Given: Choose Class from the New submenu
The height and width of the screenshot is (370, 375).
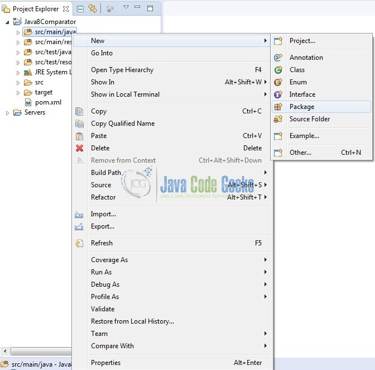Looking at the screenshot, I should point(321,70).
